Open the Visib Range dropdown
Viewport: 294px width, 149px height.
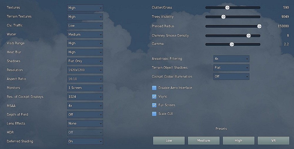pyautogui.click(x=85, y=43)
